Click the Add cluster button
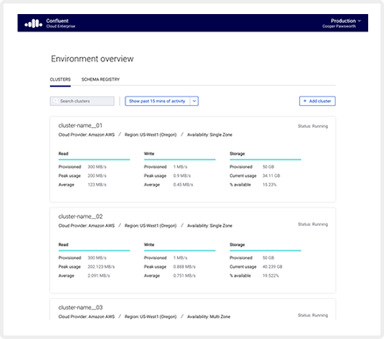 317,101
